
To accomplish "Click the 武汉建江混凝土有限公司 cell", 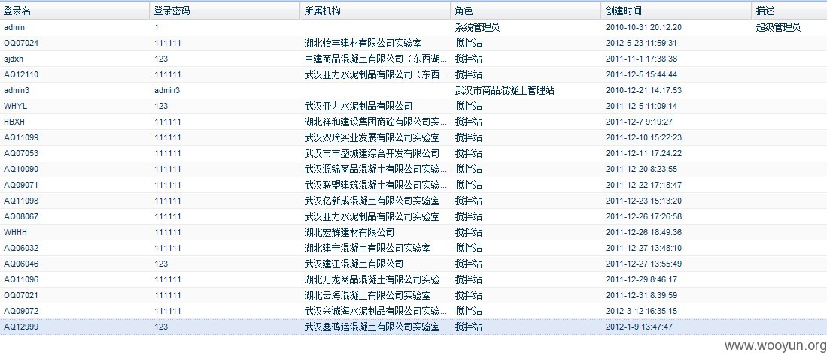I will point(354,264).
